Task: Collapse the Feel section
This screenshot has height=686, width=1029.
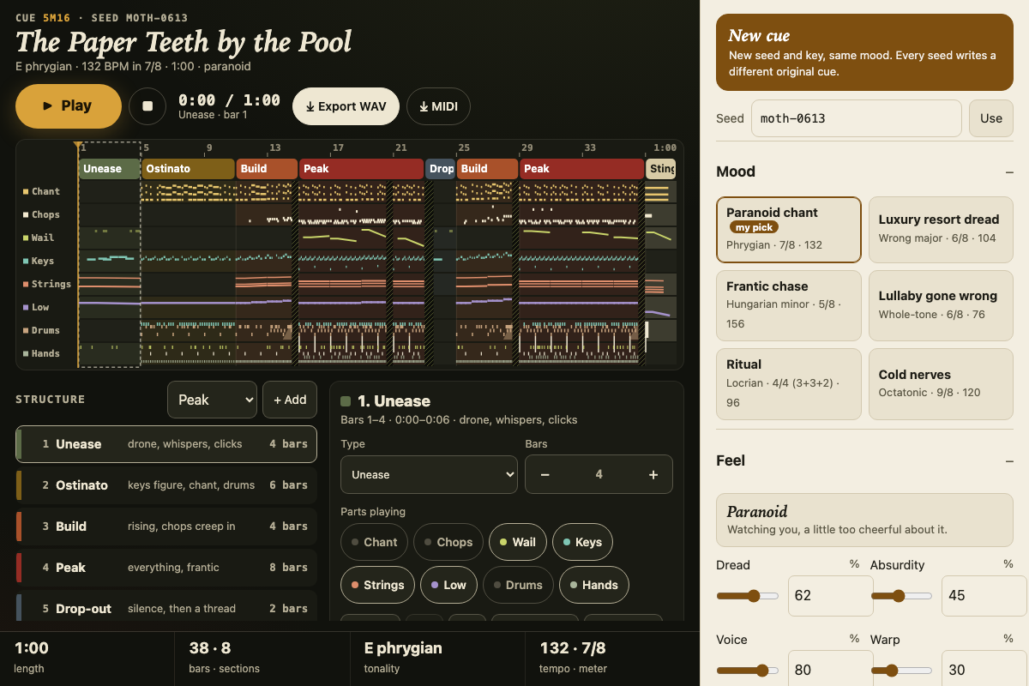Action: pos(1008,461)
